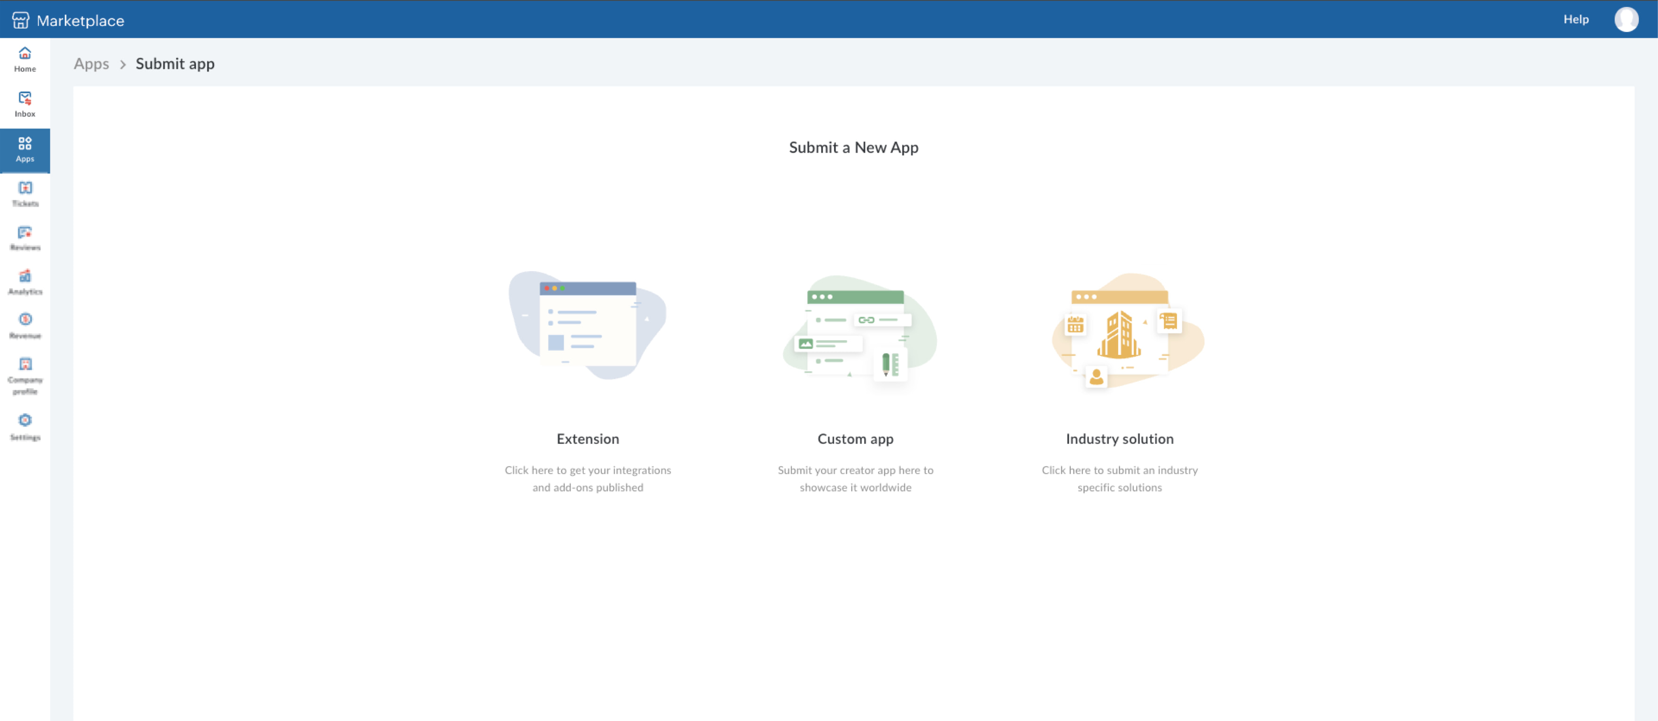
Task: Click Help in the top bar
Action: click(x=1576, y=19)
